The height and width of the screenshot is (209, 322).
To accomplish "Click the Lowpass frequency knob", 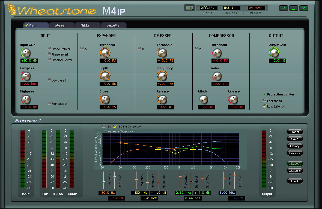I will [x=26, y=76].
